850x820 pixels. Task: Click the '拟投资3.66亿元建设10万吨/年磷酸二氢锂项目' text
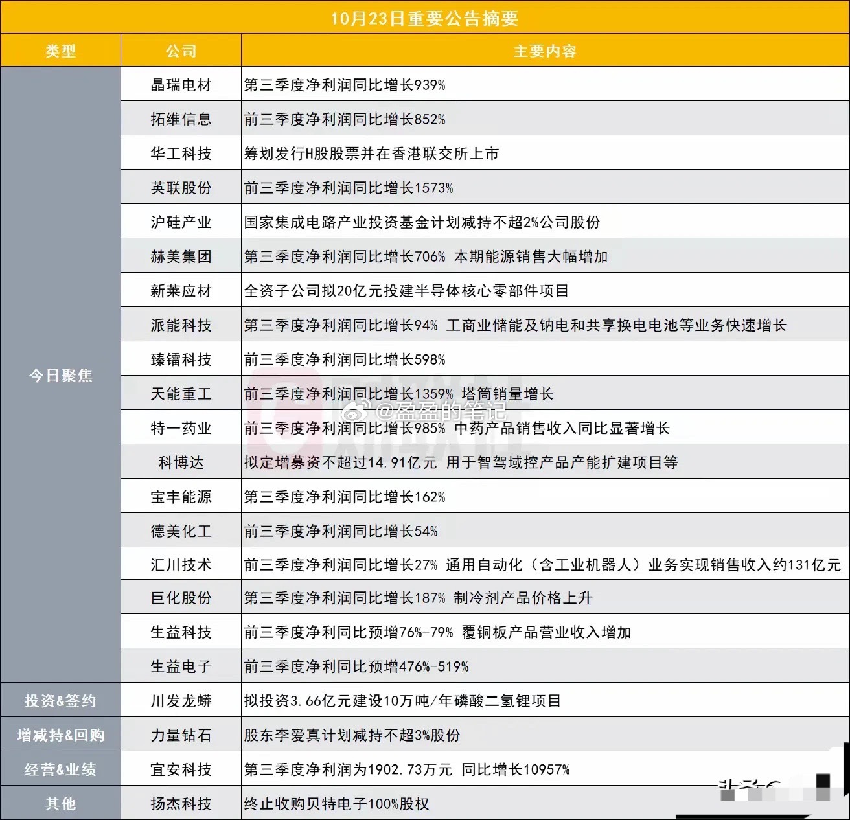point(403,701)
